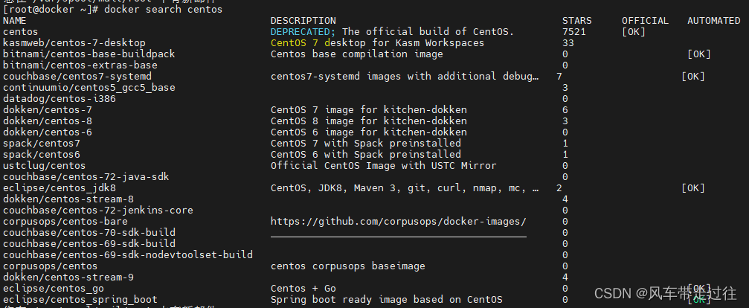
Task: Click couchbase/centos-69-sdk-nodevtoolset-build entry
Action: [127, 255]
